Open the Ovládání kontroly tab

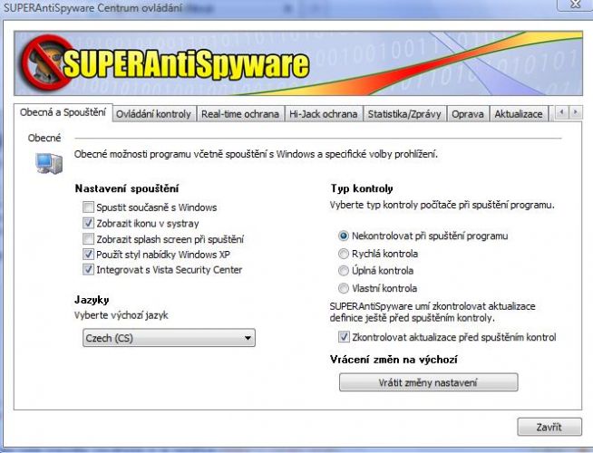point(153,114)
